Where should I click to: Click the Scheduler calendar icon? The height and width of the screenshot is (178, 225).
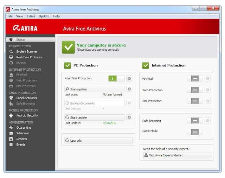point(11,133)
